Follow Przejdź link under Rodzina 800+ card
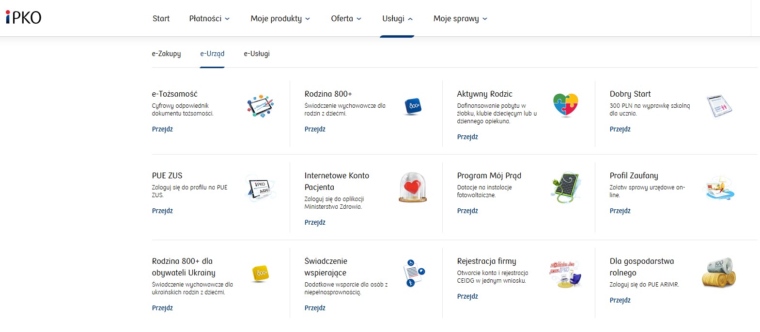The image size is (760, 332). pos(315,129)
